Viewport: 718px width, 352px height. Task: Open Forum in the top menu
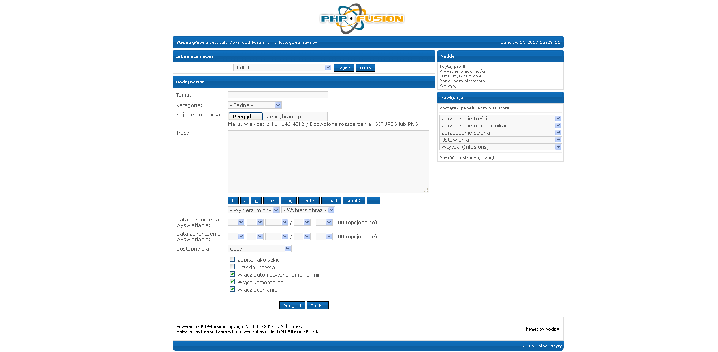[x=258, y=42]
